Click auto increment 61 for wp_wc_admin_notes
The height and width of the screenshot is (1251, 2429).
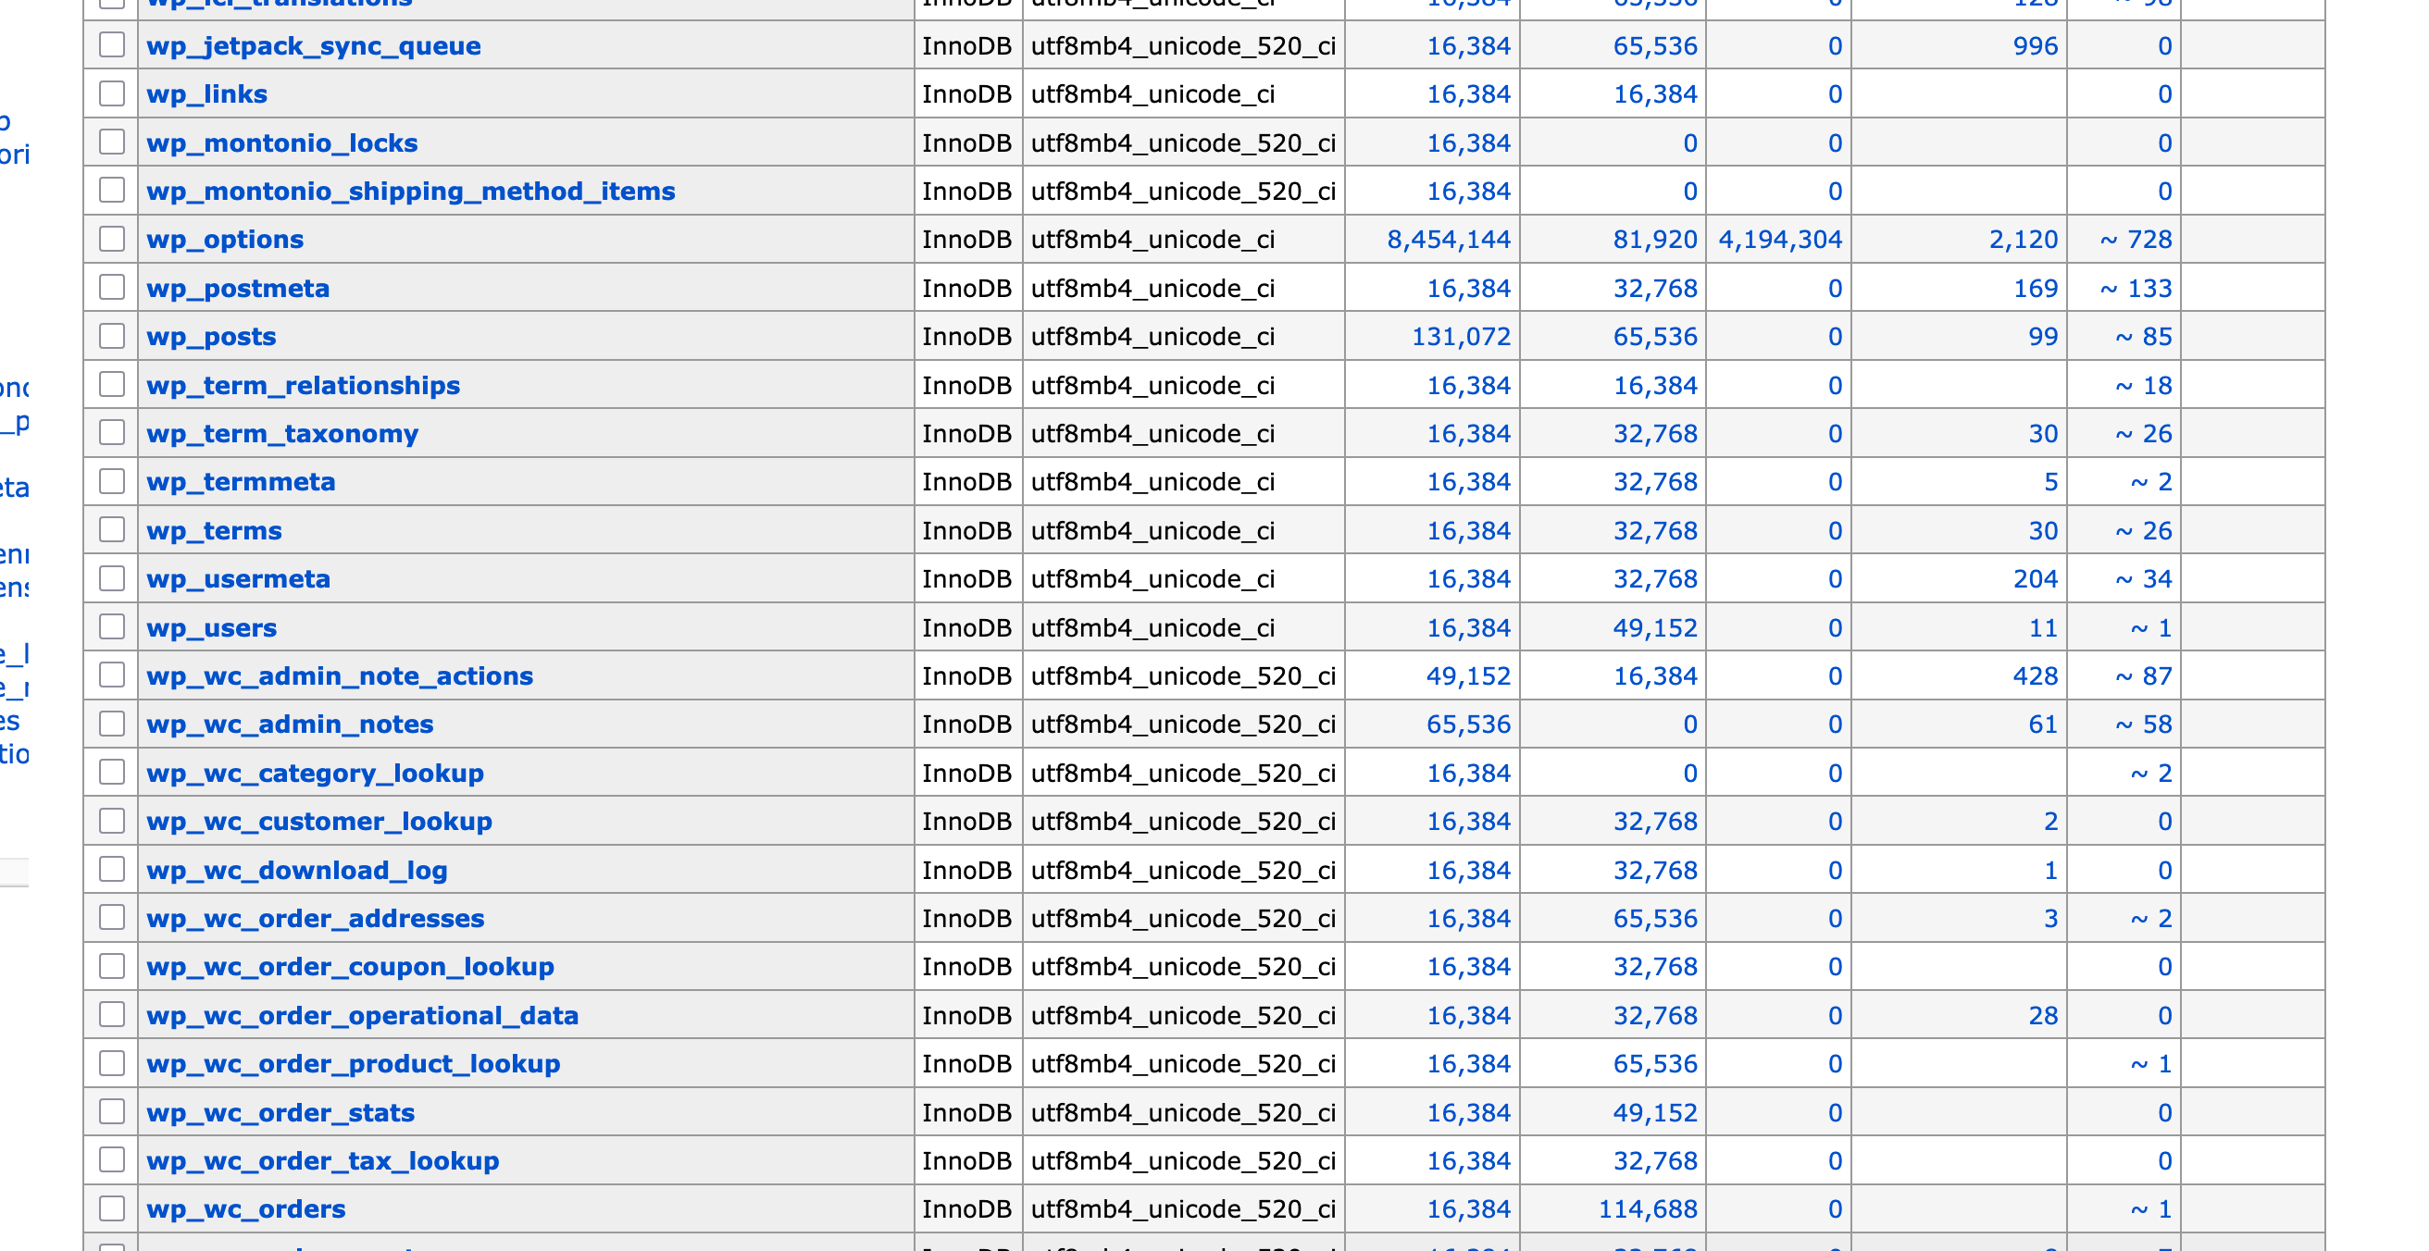(2042, 724)
